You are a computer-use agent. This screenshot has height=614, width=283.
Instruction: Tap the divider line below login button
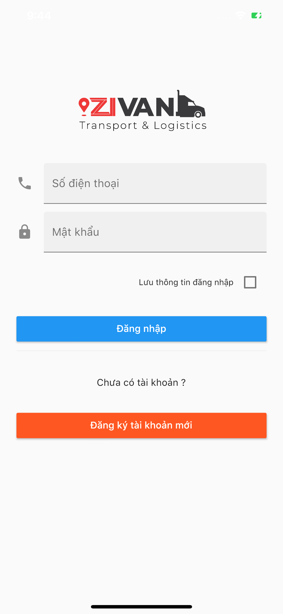click(141, 351)
